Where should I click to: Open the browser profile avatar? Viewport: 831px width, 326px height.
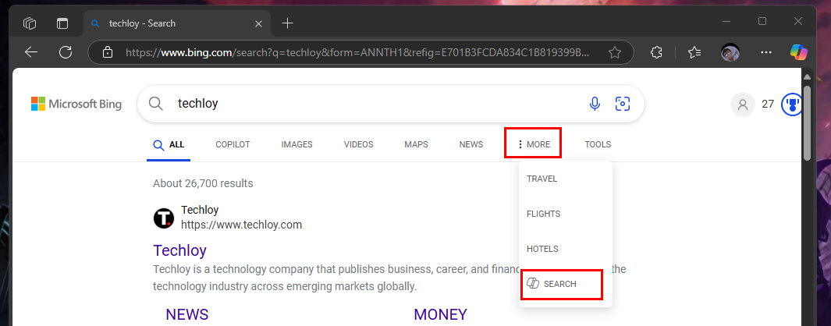tap(730, 52)
